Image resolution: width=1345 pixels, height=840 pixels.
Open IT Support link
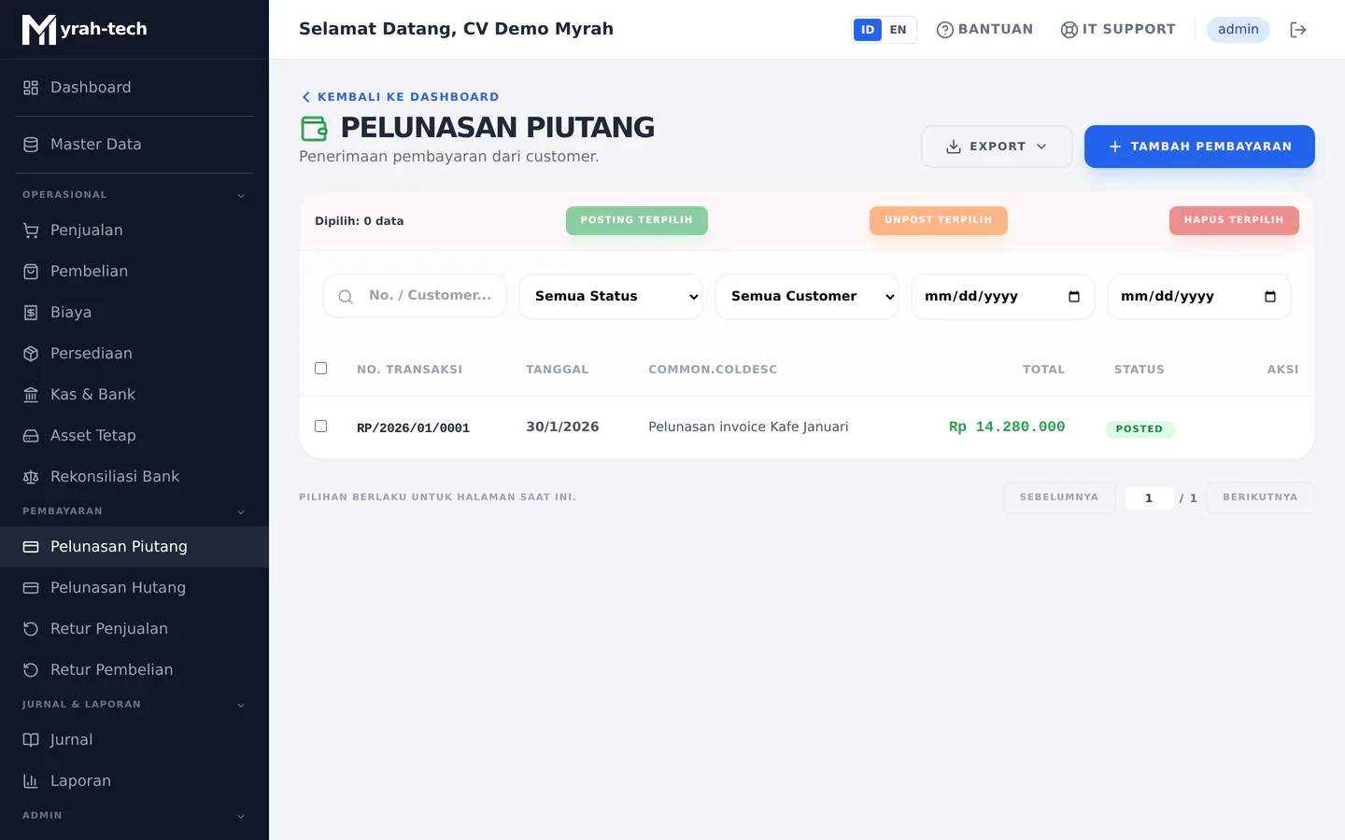pos(1118,30)
